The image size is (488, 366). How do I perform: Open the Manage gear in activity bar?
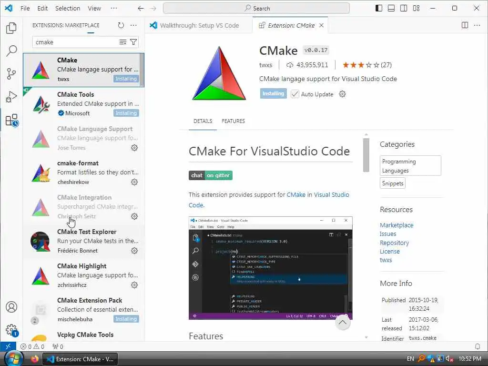(x=11, y=330)
